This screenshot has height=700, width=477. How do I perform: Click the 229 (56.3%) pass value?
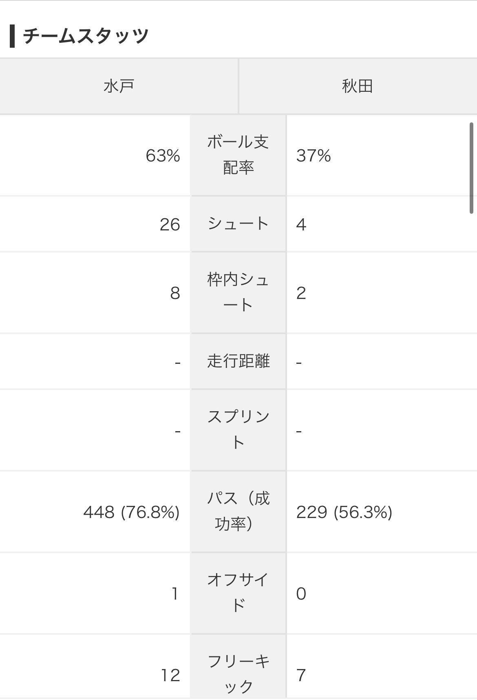coord(344,512)
